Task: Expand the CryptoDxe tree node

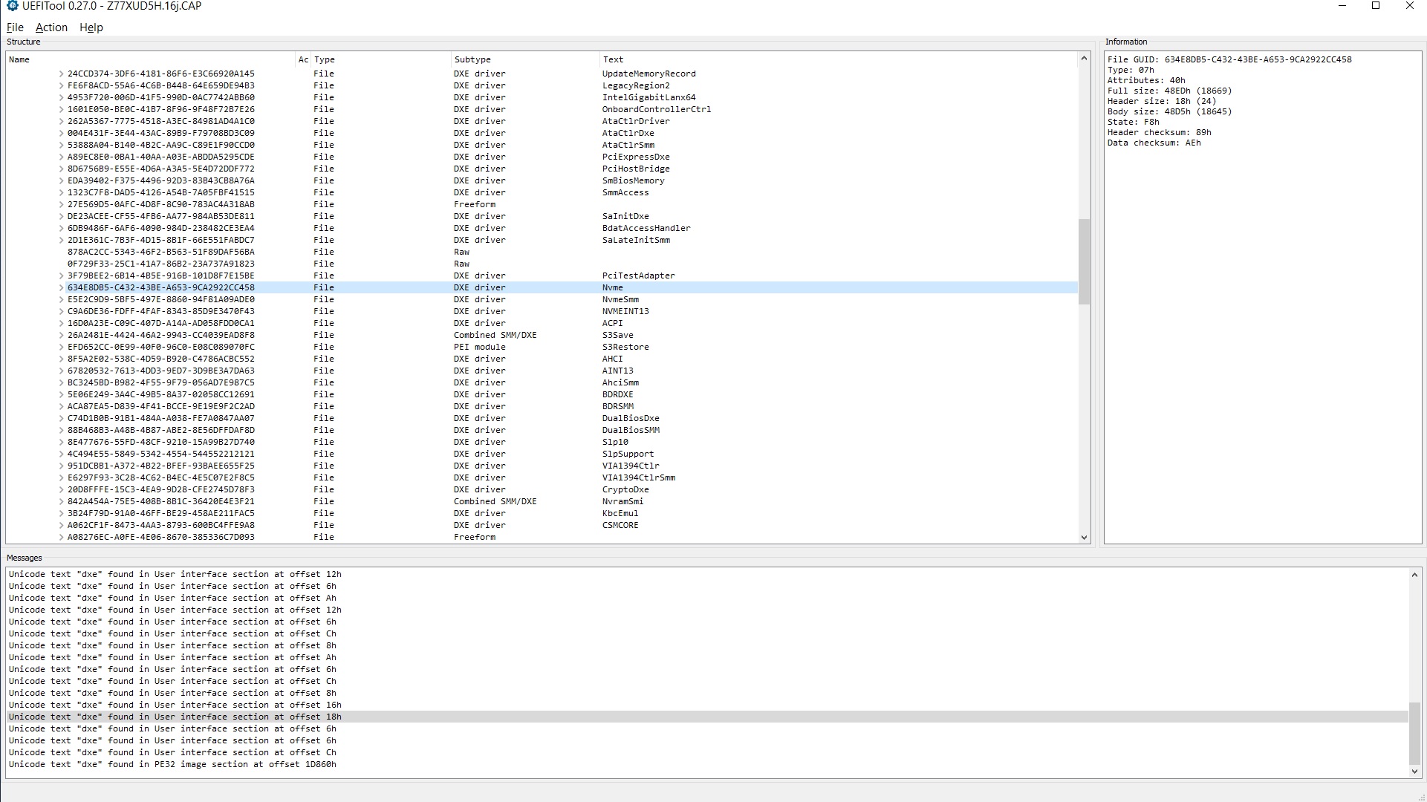Action: pyautogui.click(x=62, y=489)
